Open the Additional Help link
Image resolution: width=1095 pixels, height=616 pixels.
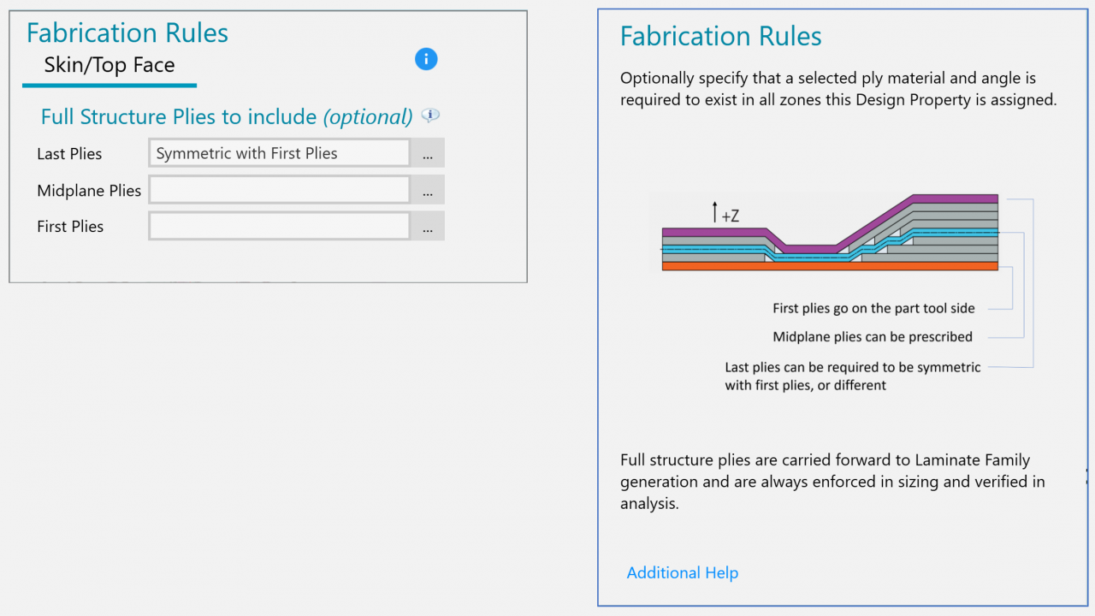pyautogui.click(x=682, y=573)
